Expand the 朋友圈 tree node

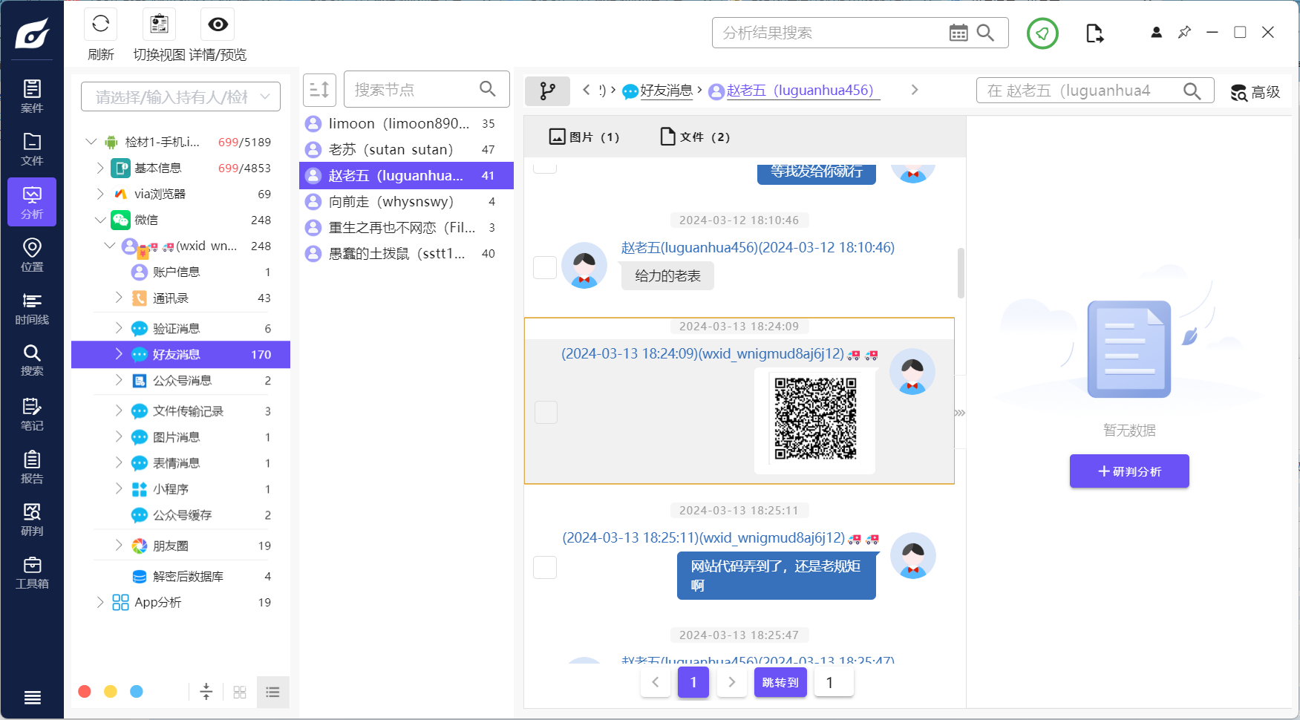[119, 546]
